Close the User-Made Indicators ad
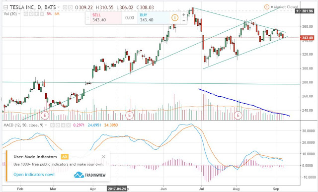 tap(104, 157)
